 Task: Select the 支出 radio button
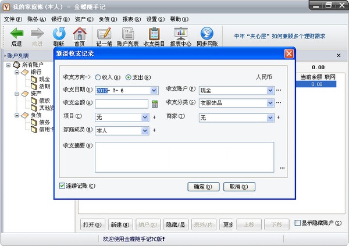[x=129, y=77]
